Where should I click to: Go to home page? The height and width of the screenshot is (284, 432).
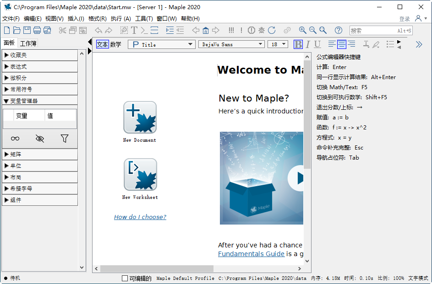click(x=206, y=30)
